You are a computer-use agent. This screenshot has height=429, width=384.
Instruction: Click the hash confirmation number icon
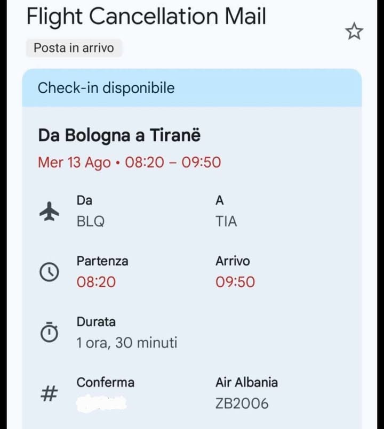point(49,394)
